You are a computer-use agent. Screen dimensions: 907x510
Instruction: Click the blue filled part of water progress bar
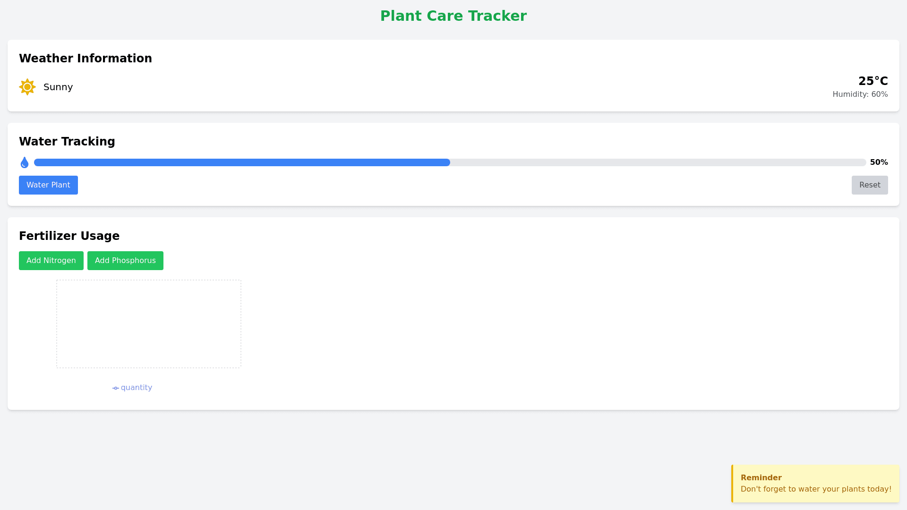tap(242, 162)
